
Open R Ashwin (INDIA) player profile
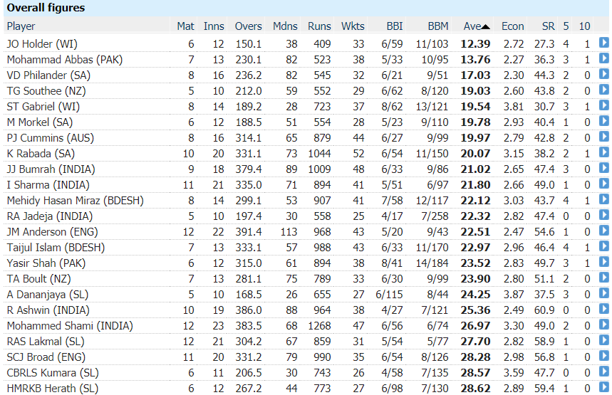click(x=48, y=310)
